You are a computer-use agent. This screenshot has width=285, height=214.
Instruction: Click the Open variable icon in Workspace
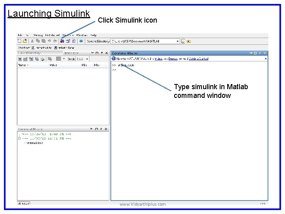tap(25, 59)
